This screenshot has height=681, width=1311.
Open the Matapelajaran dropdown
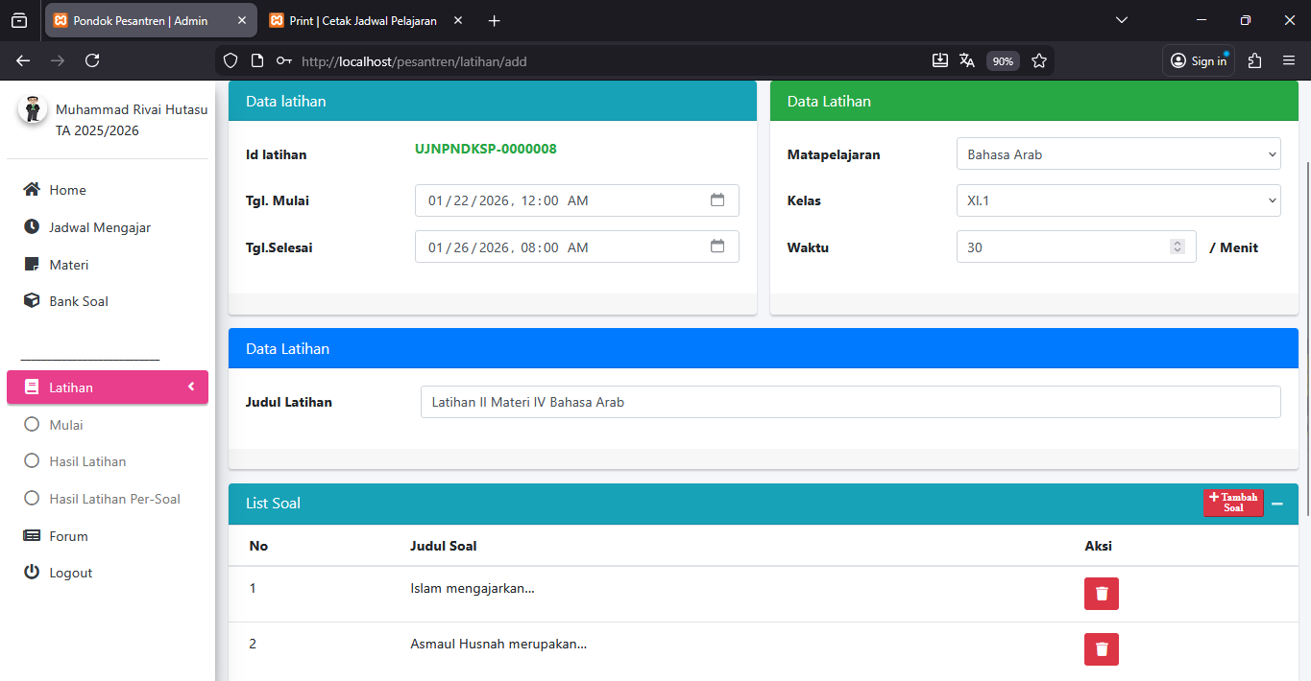pos(1118,154)
